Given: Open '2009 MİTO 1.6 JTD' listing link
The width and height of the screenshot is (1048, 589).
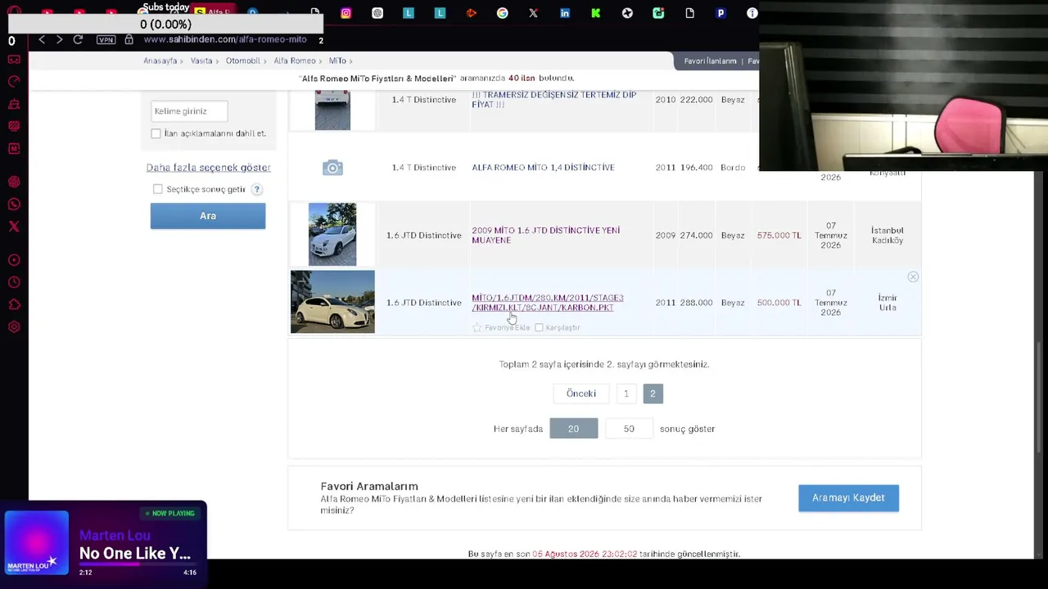Looking at the screenshot, I should [x=545, y=236].
